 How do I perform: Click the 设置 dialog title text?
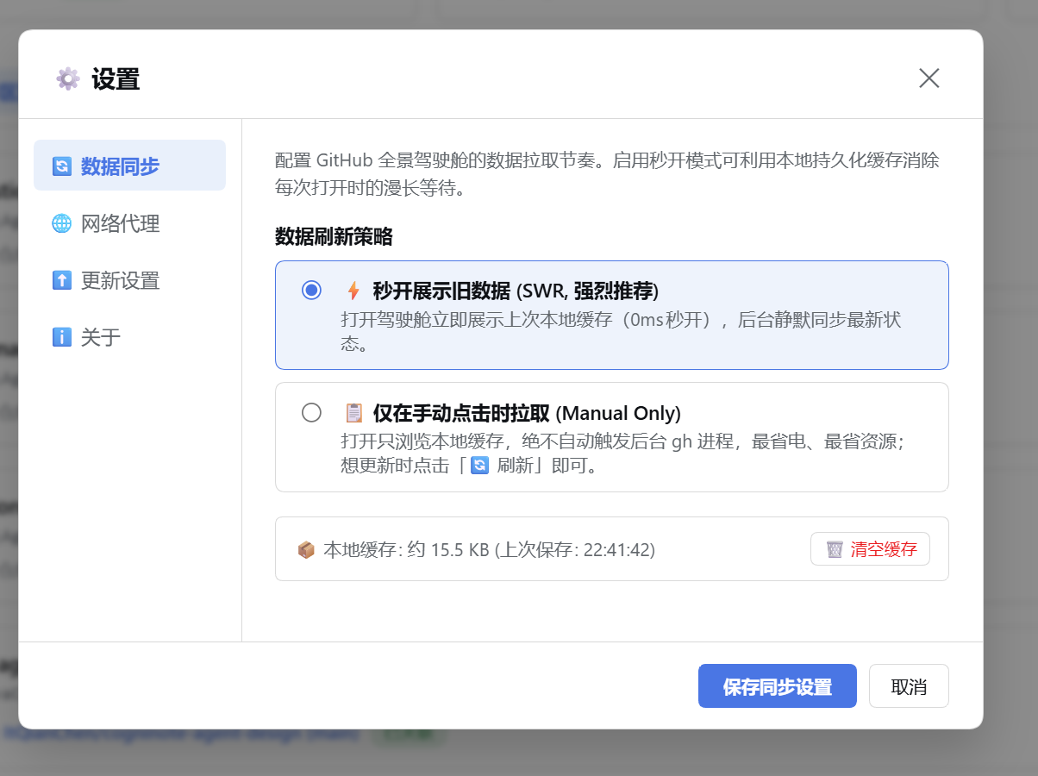pyautogui.click(x=116, y=79)
